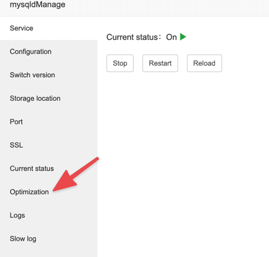Click the "On" status text
Viewport: 269px width, 257px height.
pos(171,37)
